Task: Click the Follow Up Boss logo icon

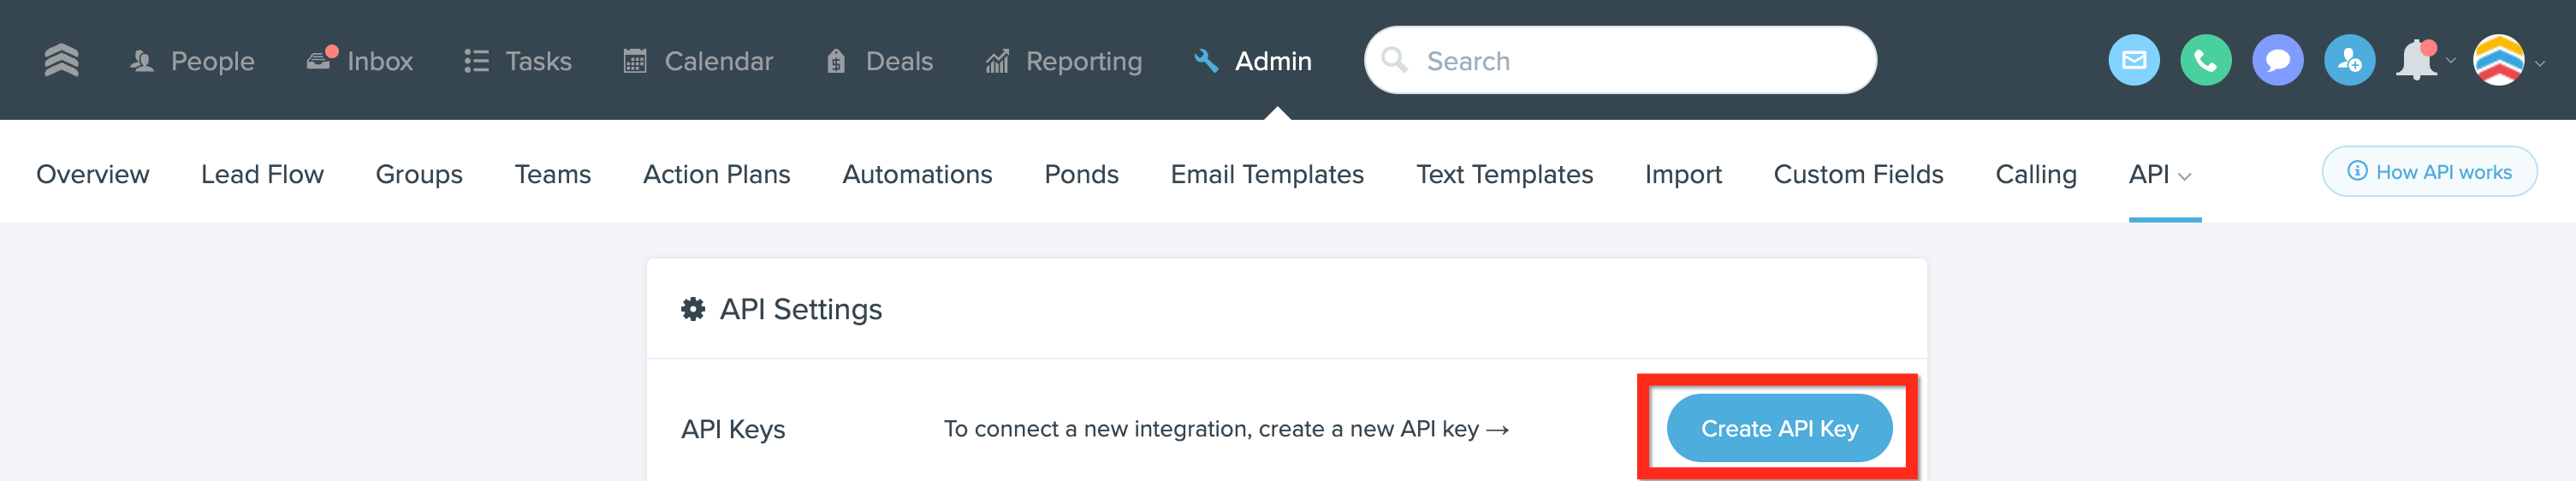Action: pyautogui.click(x=61, y=61)
